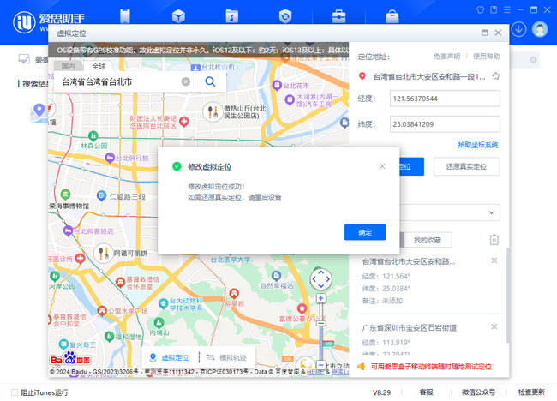Expand the dropdown below the location buttons

coord(491,212)
